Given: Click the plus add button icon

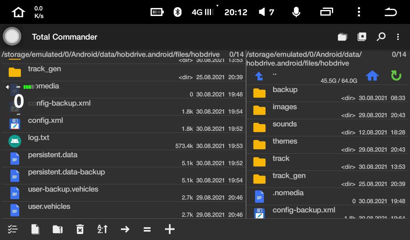Looking at the screenshot, I should (x=170, y=229).
